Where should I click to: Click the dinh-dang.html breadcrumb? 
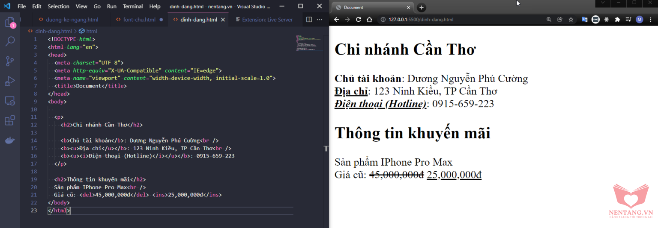click(x=53, y=31)
